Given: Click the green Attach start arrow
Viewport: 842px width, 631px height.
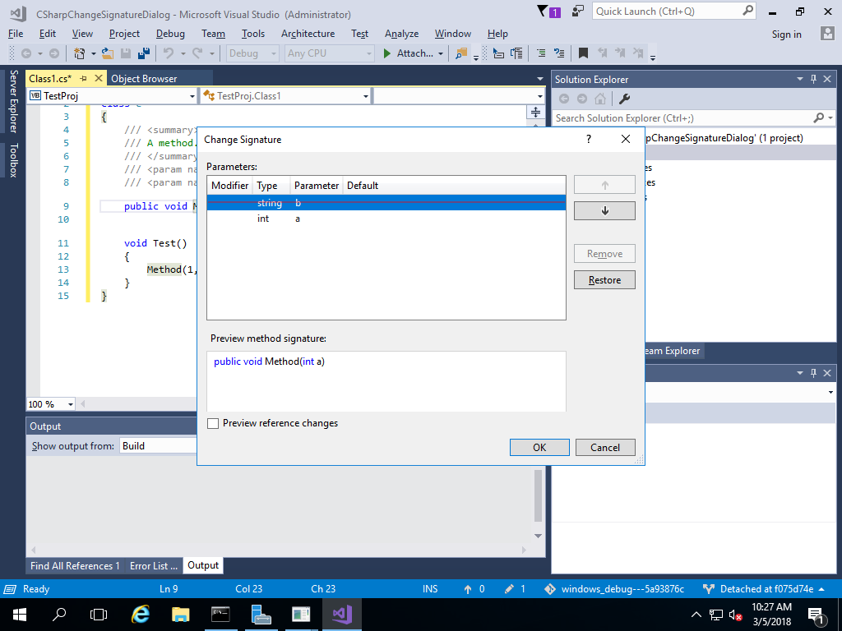Looking at the screenshot, I should (x=386, y=53).
